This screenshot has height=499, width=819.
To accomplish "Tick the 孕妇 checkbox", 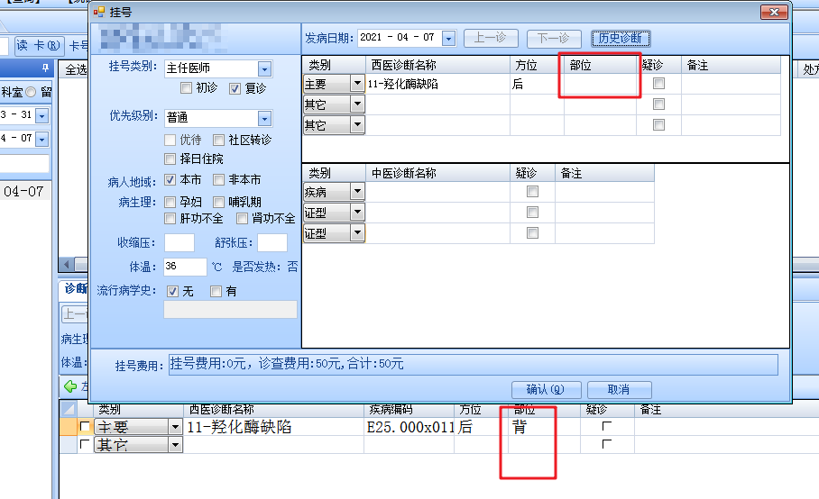I will click(x=170, y=202).
